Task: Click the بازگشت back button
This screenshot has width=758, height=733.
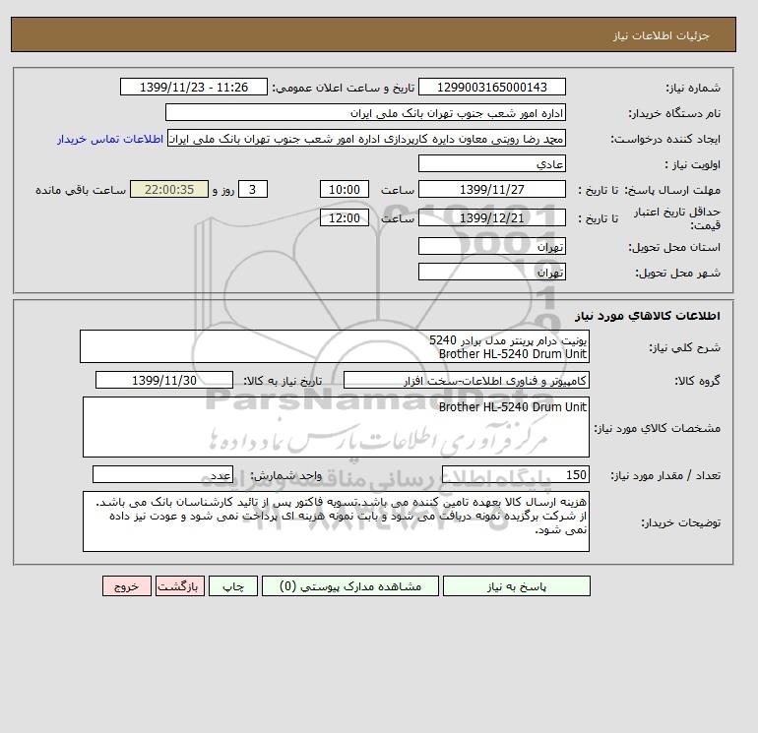Action: (x=180, y=586)
